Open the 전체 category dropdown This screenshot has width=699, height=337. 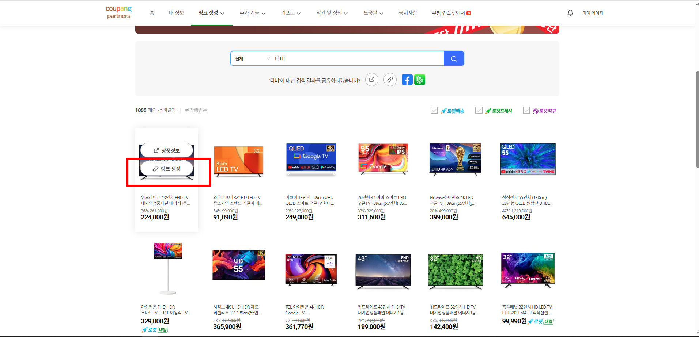[x=252, y=58]
